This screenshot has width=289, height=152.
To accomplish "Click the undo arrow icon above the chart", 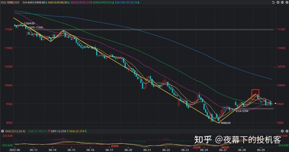I will (x=273, y=2).
